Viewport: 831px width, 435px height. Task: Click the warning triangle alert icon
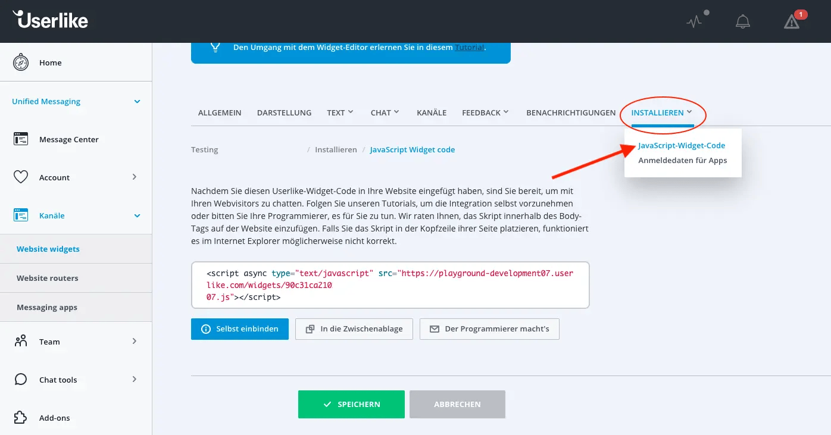click(792, 23)
